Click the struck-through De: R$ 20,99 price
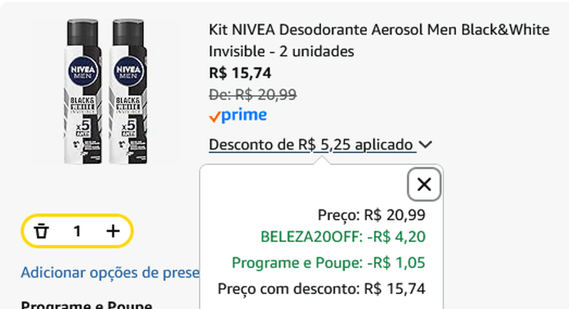569x309 pixels. 252,95
